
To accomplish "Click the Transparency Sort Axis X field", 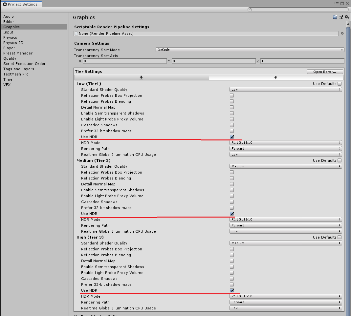I will [x=125, y=61].
